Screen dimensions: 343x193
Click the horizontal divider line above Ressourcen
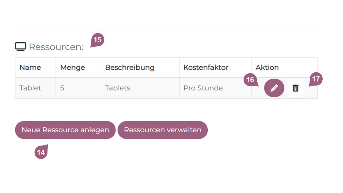[166, 31]
